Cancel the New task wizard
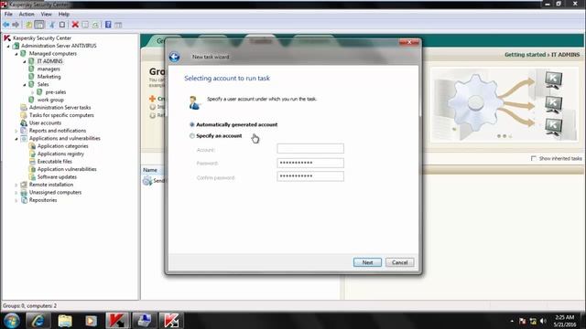This screenshot has width=586, height=329. [399, 262]
